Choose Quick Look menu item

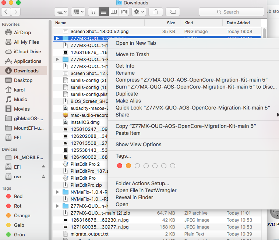193,108
